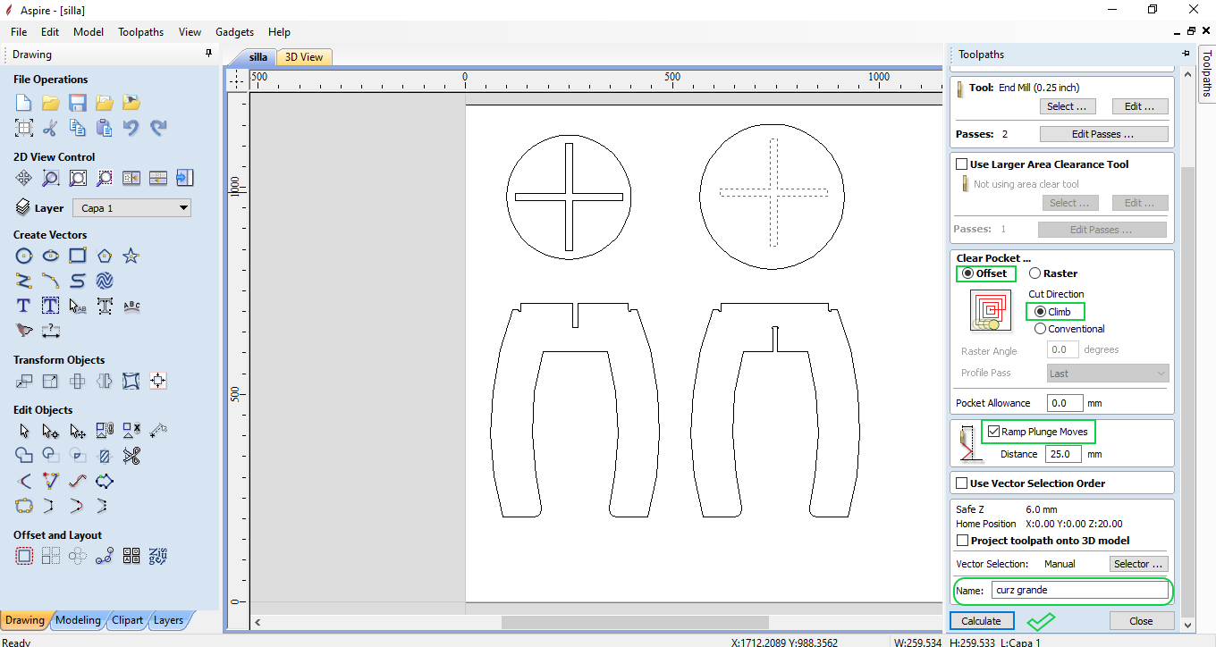Open the Edit menu
Image resolution: width=1216 pixels, height=647 pixels.
[x=50, y=31]
